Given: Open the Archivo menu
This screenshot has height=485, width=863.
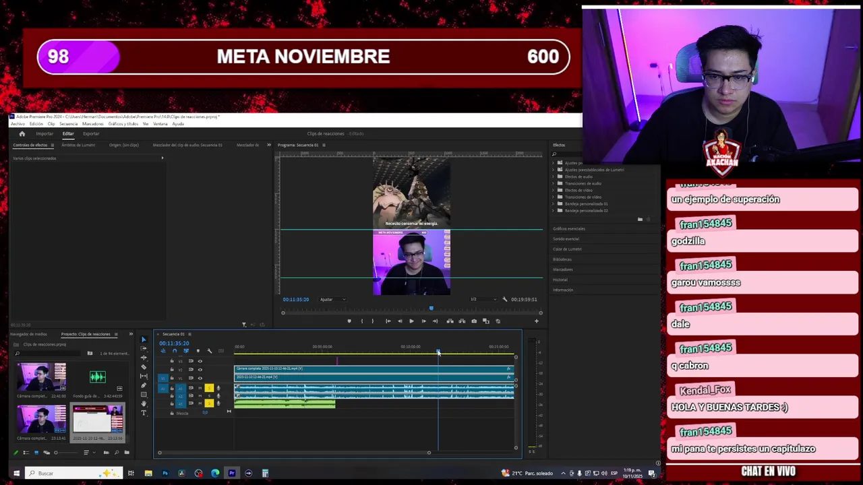Looking at the screenshot, I should click(x=18, y=124).
